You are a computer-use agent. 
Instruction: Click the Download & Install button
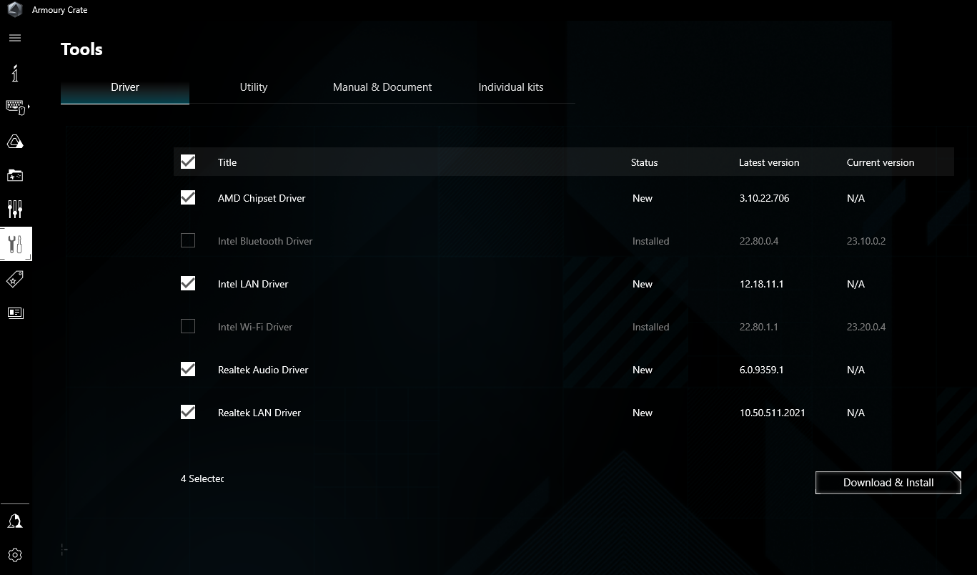[888, 482]
